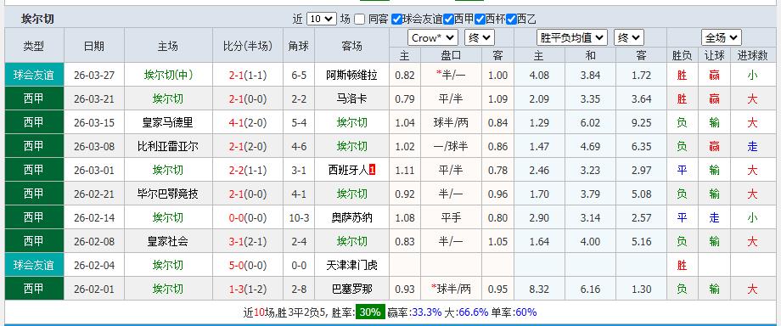The width and height of the screenshot is (781, 326).
Task: Open the recent matches count dropdown showing 10
Action: [321, 19]
